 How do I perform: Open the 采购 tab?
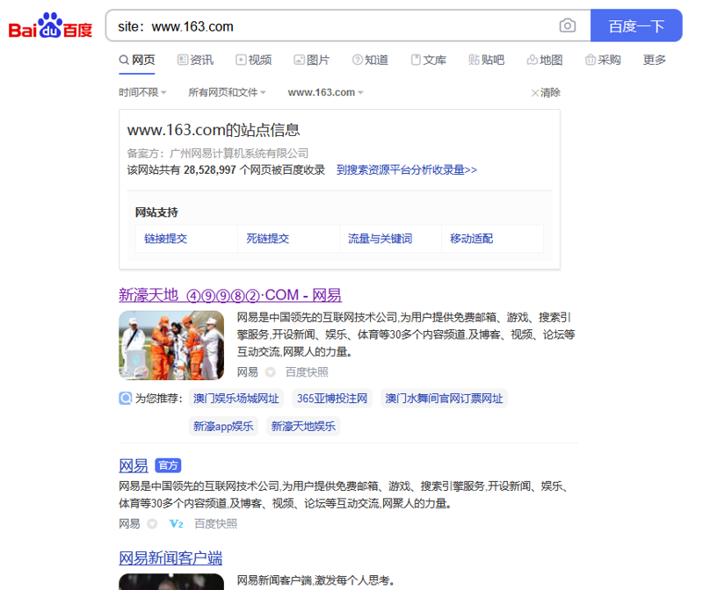(x=603, y=60)
